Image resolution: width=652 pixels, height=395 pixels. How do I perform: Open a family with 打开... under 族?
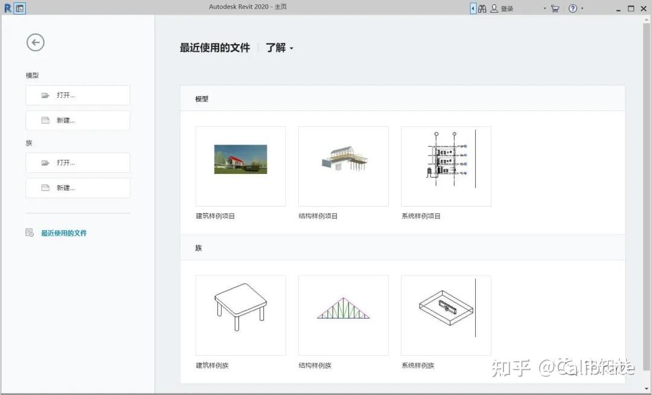pos(78,162)
